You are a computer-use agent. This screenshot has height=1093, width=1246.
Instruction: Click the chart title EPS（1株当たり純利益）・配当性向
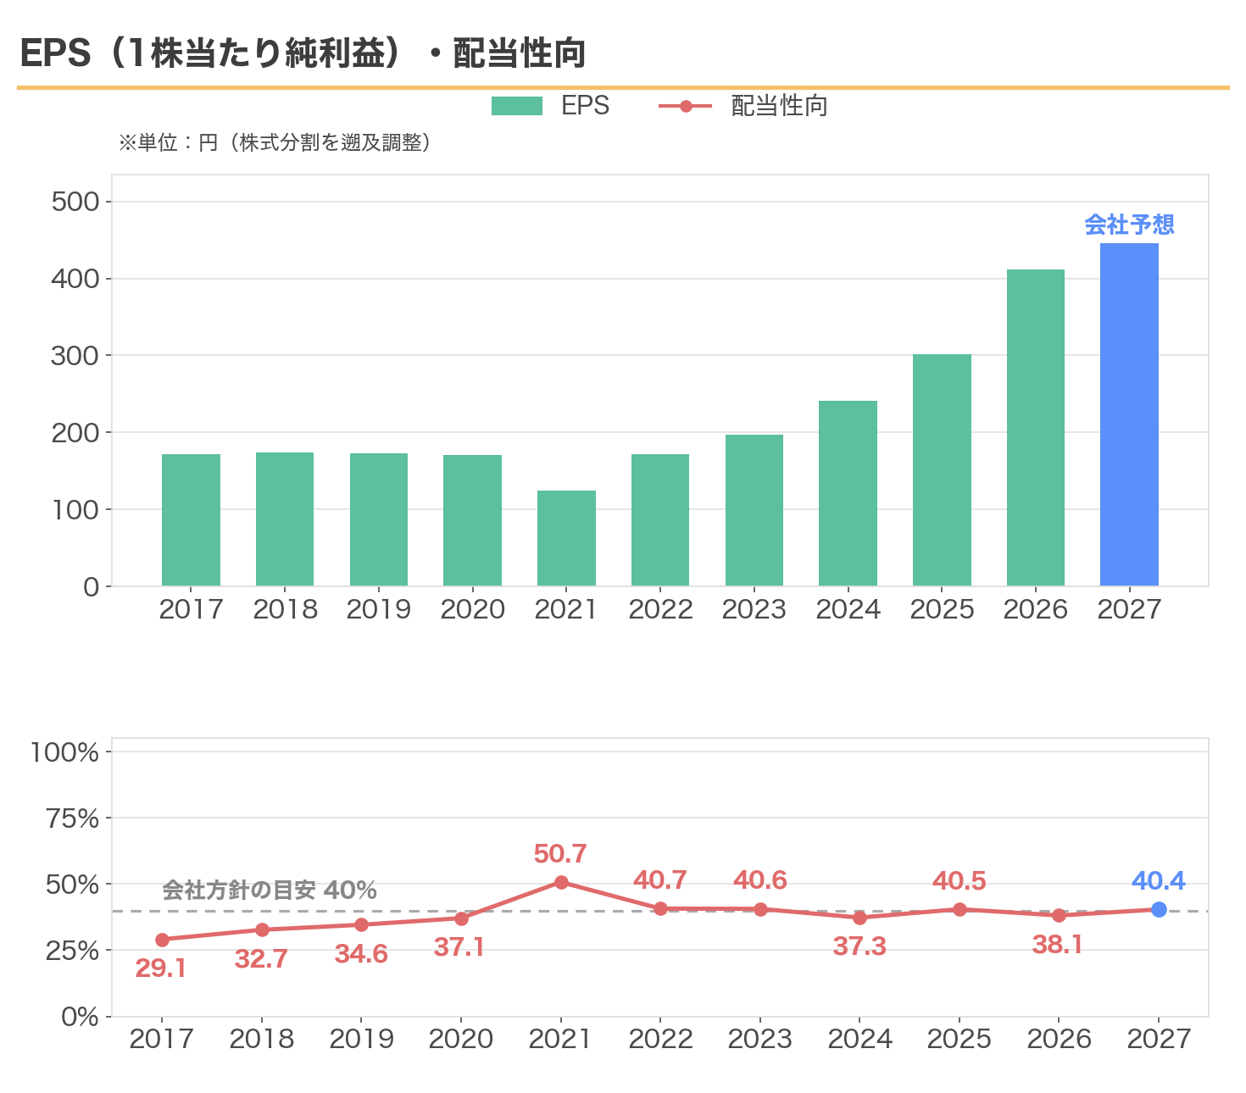click(x=303, y=53)
